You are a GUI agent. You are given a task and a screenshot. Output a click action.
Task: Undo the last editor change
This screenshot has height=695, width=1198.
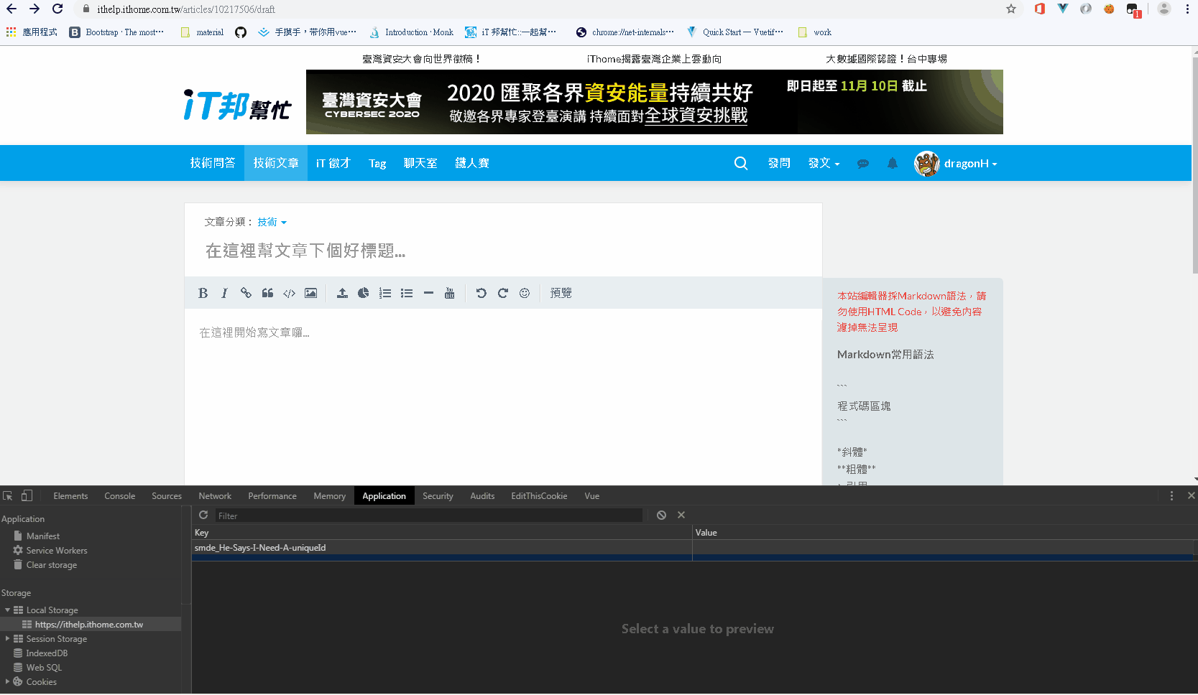coord(481,293)
